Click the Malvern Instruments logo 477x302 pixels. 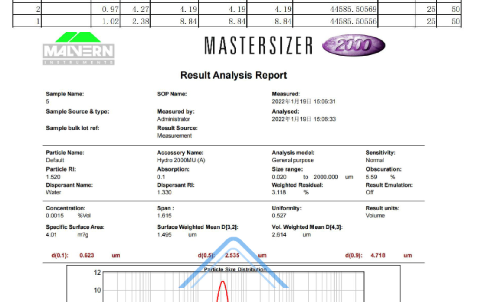point(78,48)
